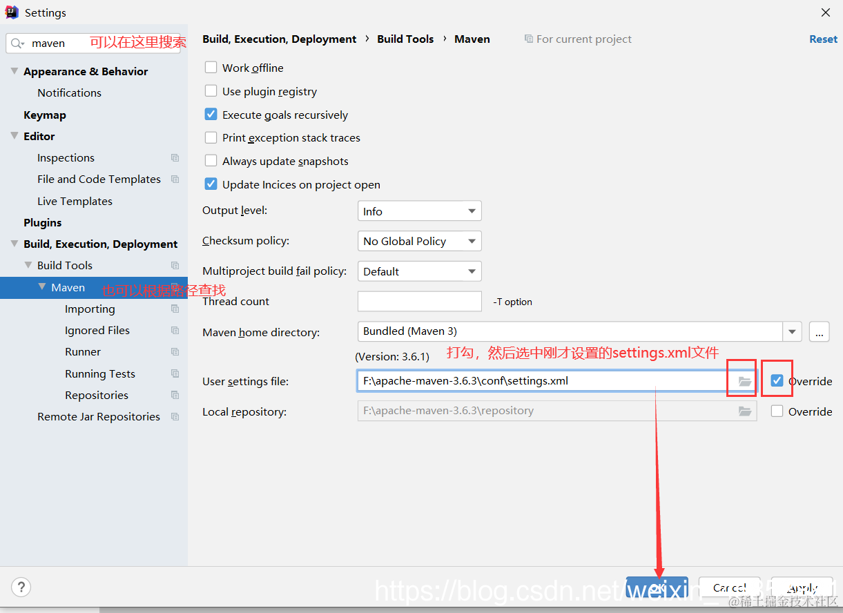Collapse the Maven tree node arrow

point(42,287)
